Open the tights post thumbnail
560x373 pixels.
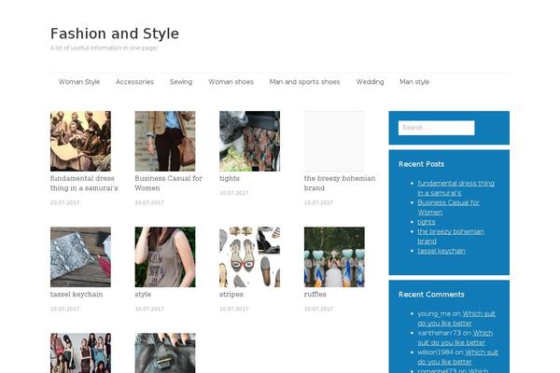click(x=249, y=141)
